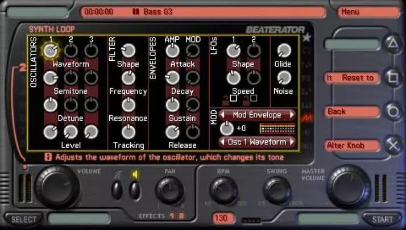Click right arrow of Osc 1 Waveform selector
This screenshot has height=230, width=406.
[x=292, y=142]
